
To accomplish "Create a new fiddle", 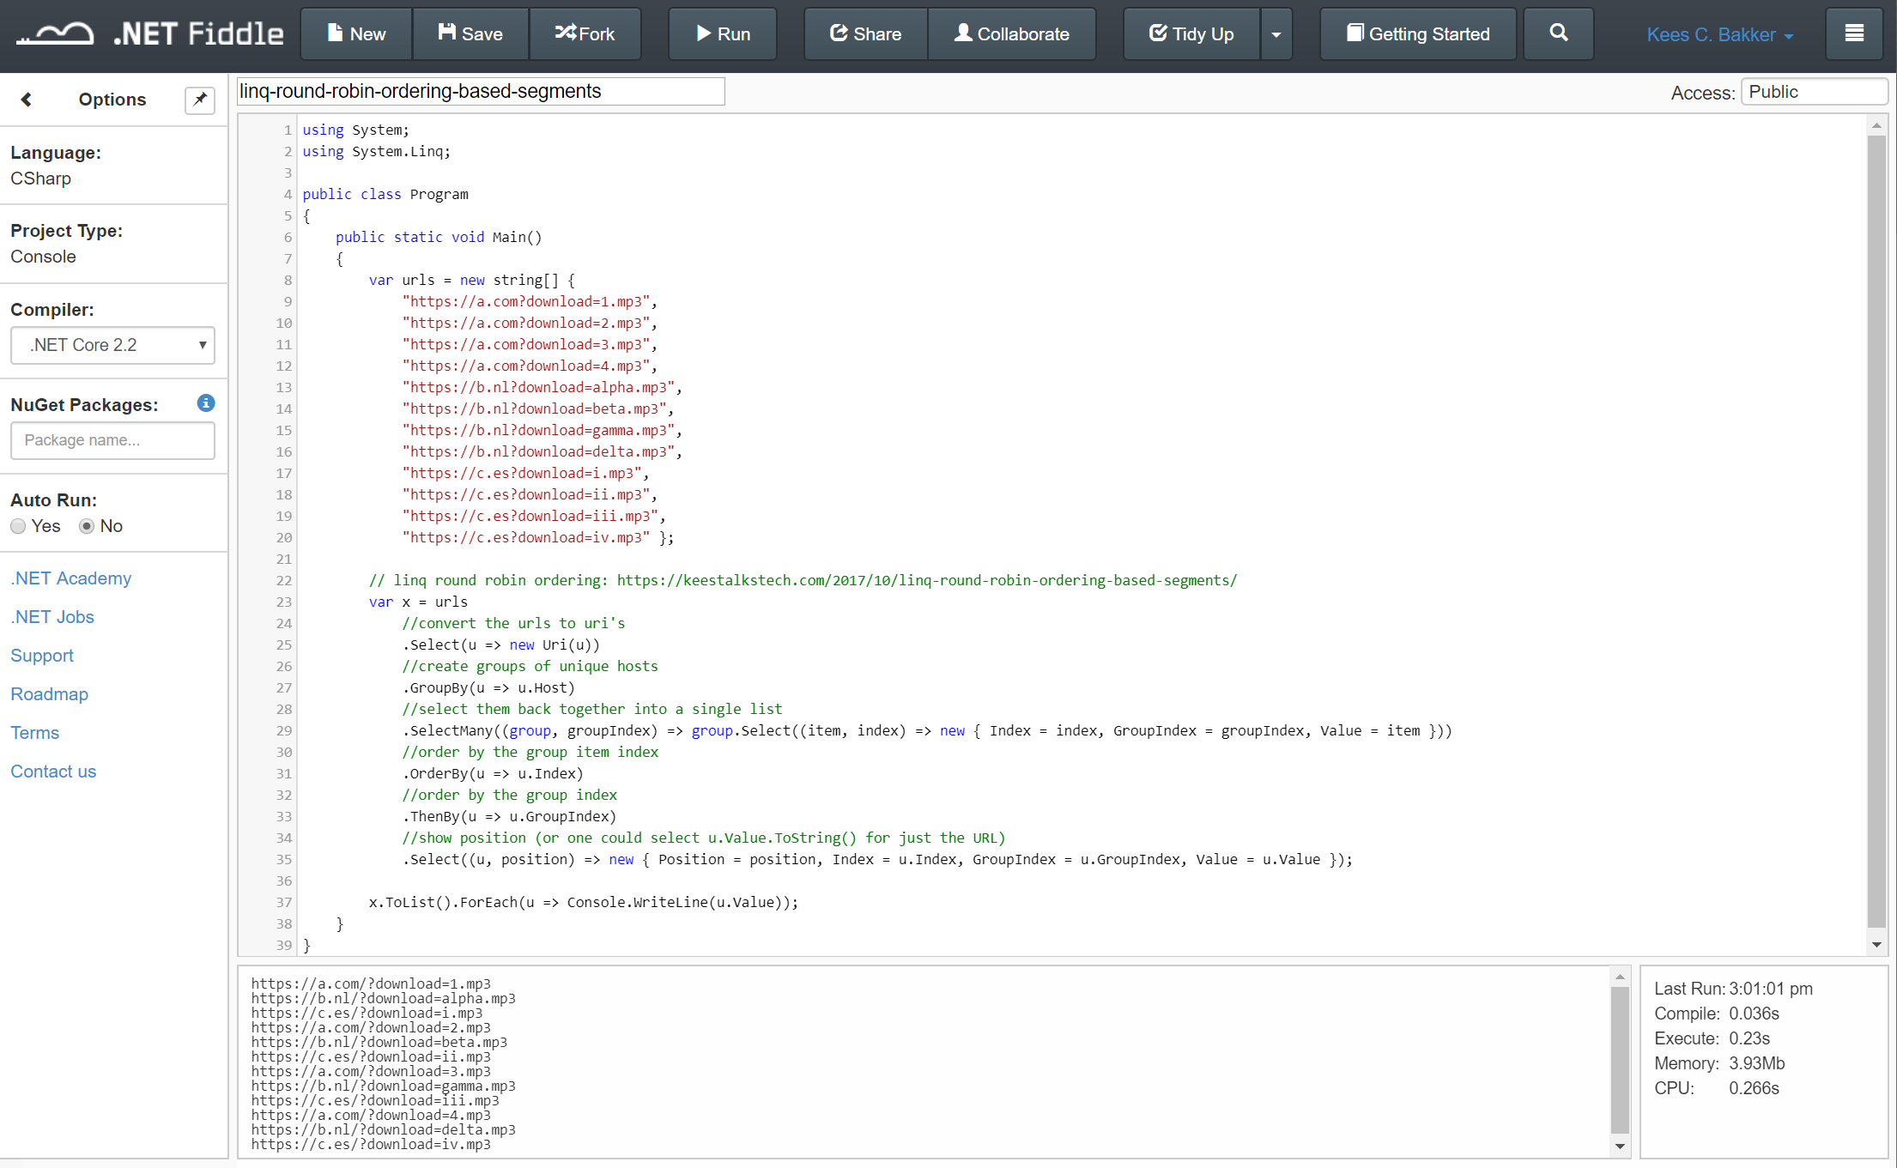I will tap(355, 34).
